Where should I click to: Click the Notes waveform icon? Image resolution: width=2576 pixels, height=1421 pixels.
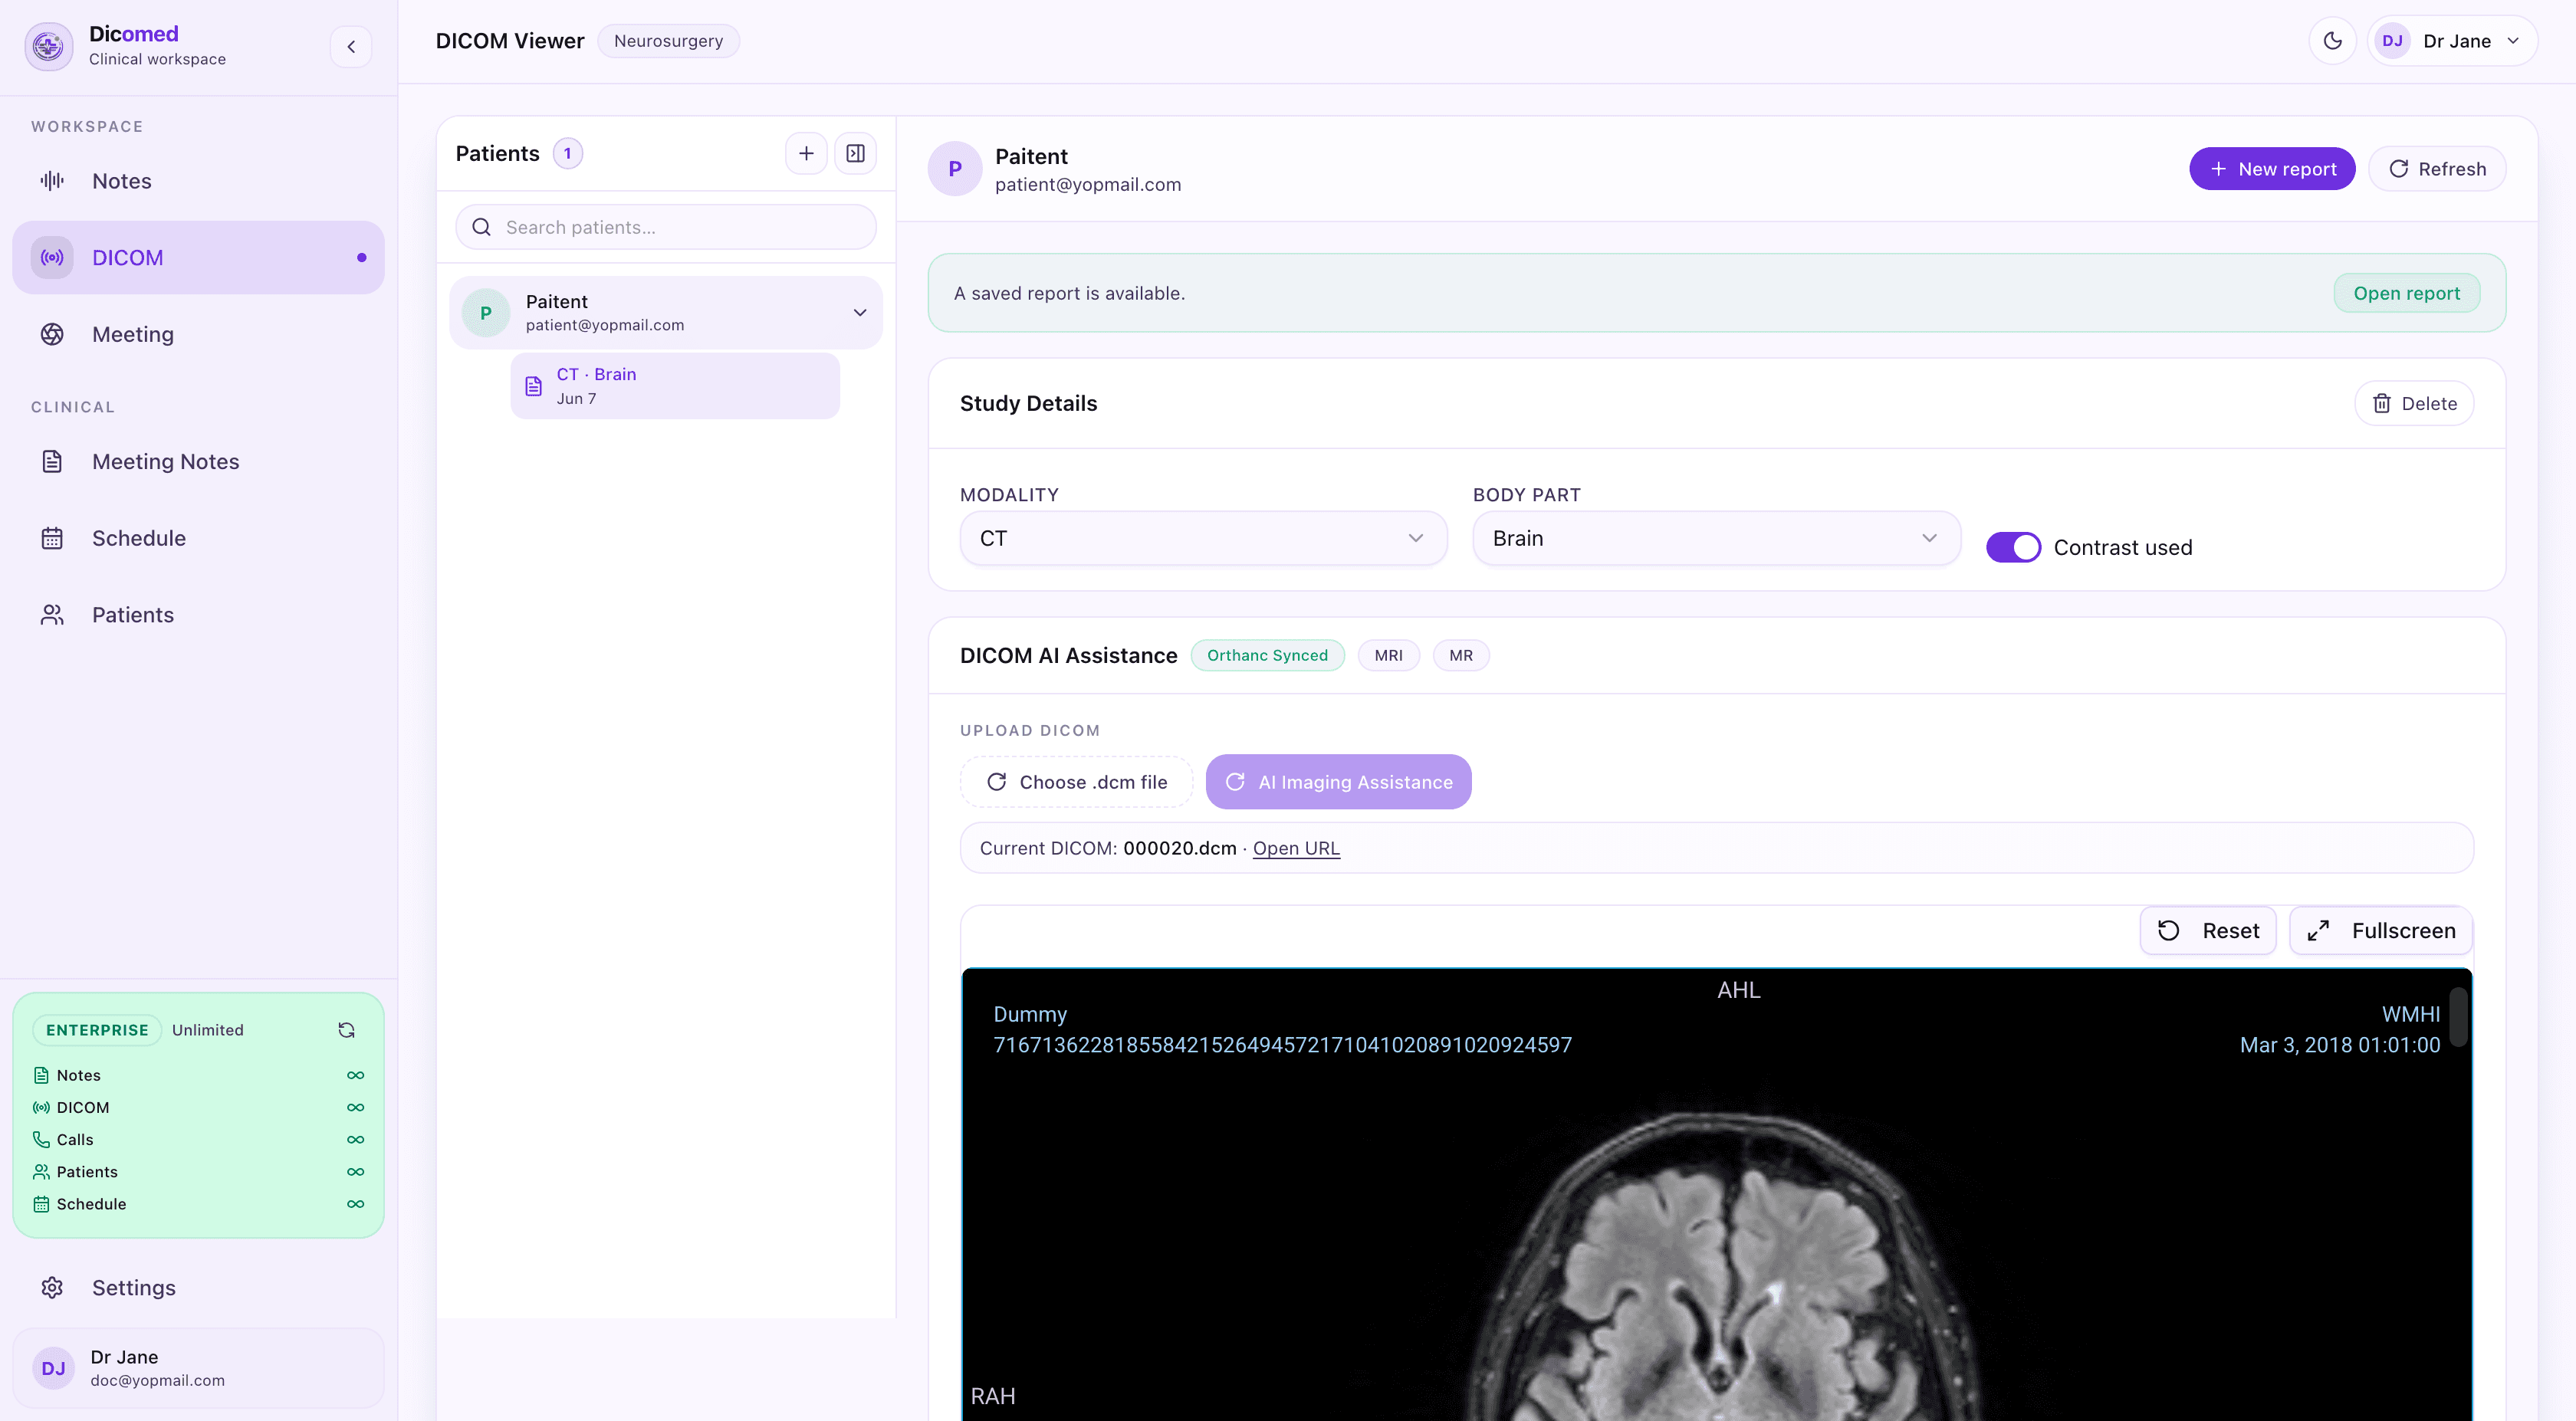coord(52,181)
